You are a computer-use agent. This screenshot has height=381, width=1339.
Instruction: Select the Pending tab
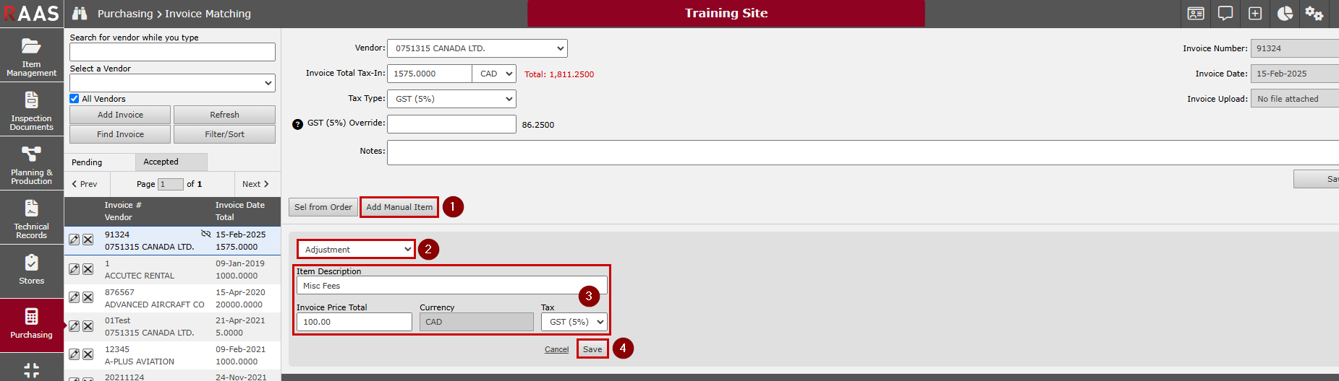pyautogui.click(x=87, y=162)
